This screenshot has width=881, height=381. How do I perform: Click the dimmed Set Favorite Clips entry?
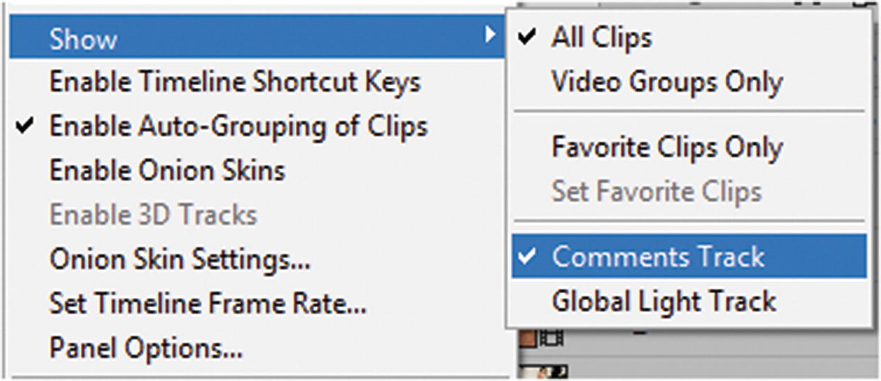[x=657, y=191]
